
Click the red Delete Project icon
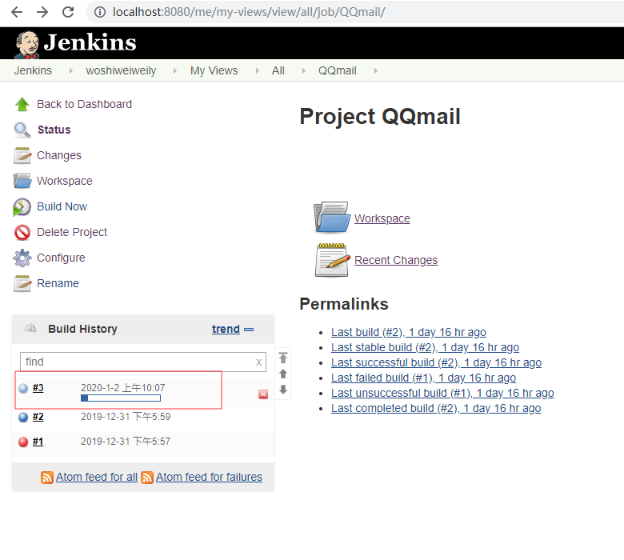point(22,233)
